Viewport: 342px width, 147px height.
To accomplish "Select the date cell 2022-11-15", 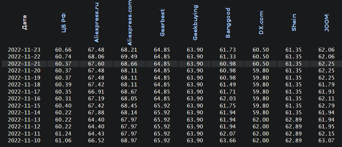I will 24,106.
